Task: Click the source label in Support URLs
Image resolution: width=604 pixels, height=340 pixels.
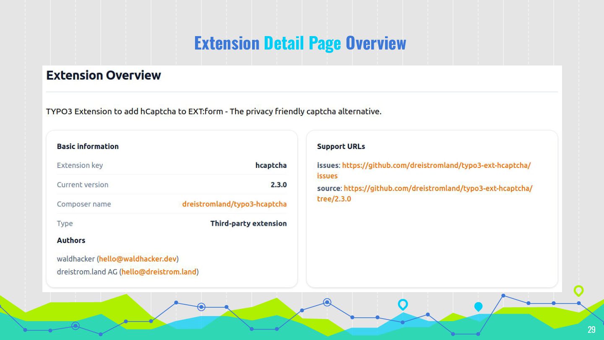Action: pos(328,188)
